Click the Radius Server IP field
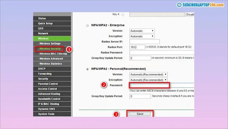Viewport: 228px width, 129px height. [x=144, y=42]
